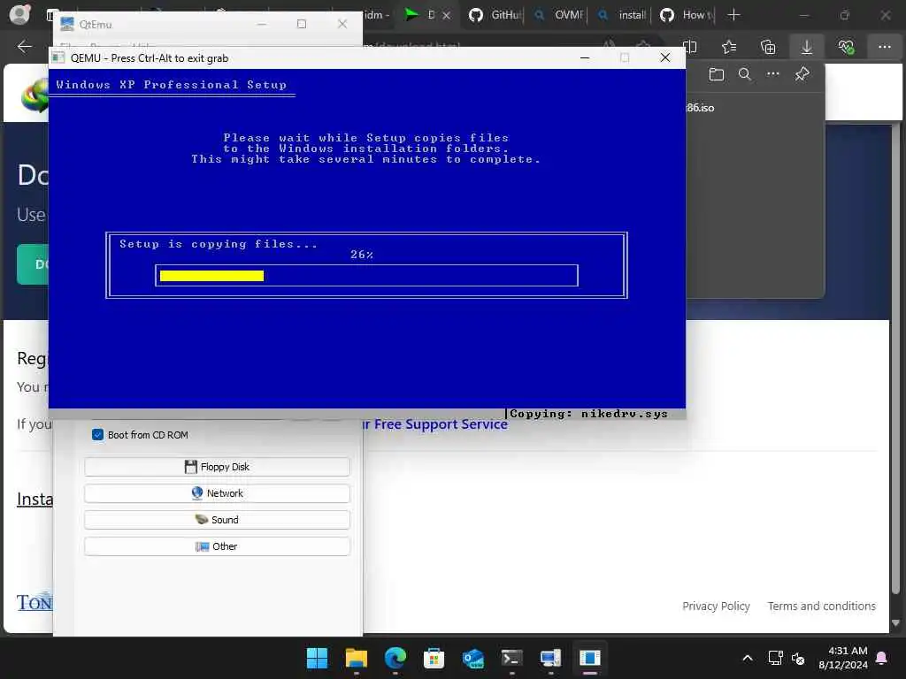Switch to the OVMF search tab
The width and height of the screenshot is (906, 679).
click(558, 15)
